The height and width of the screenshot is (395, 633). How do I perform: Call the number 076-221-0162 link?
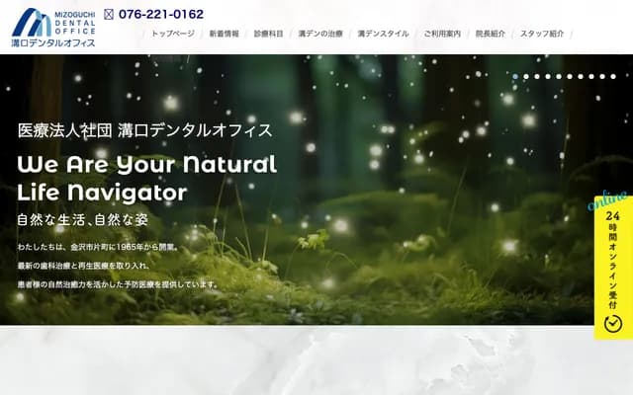[x=161, y=15]
